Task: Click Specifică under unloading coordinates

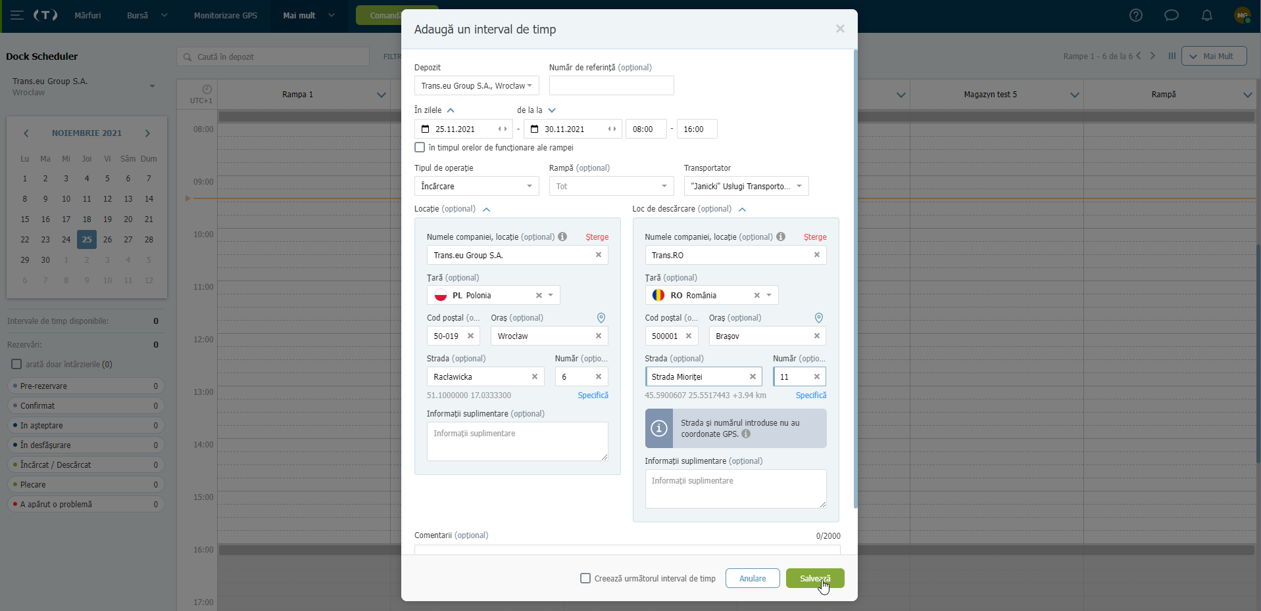Action: [811, 396]
